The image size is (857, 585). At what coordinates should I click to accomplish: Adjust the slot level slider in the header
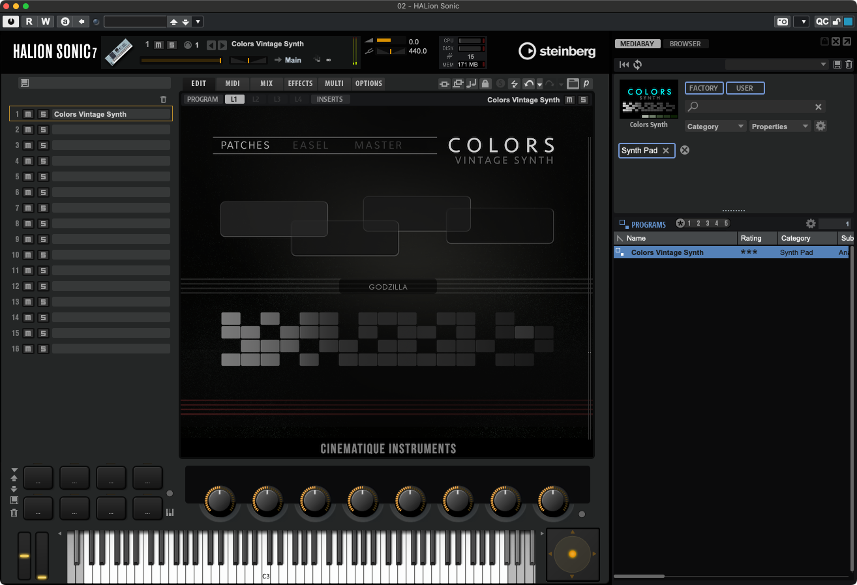[181, 60]
